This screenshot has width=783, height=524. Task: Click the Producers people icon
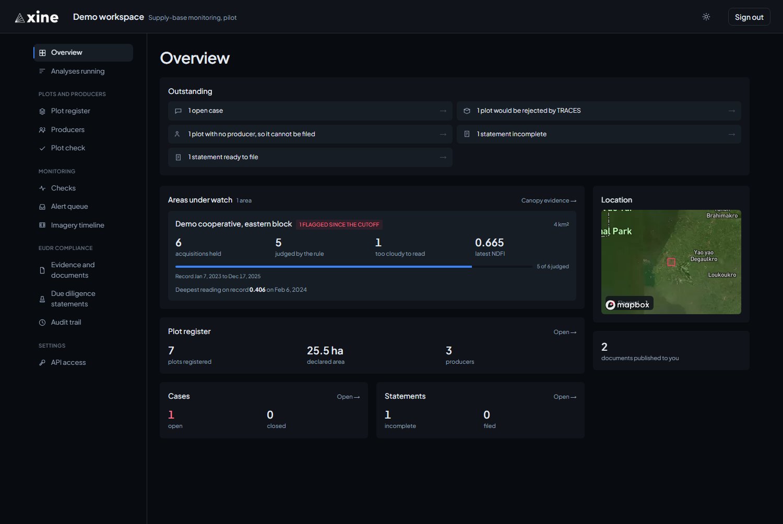[42, 130]
